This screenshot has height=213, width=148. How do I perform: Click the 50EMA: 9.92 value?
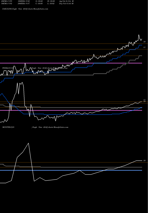pyautogui.click(x=7, y=4)
